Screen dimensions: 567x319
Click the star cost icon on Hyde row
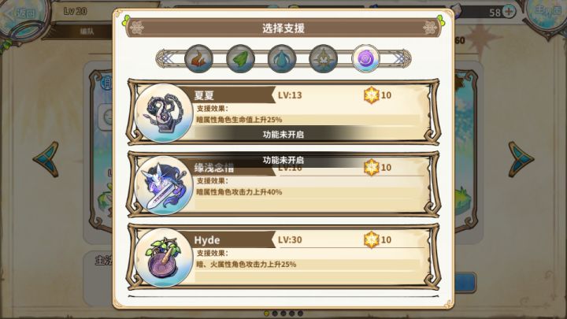click(372, 239)
